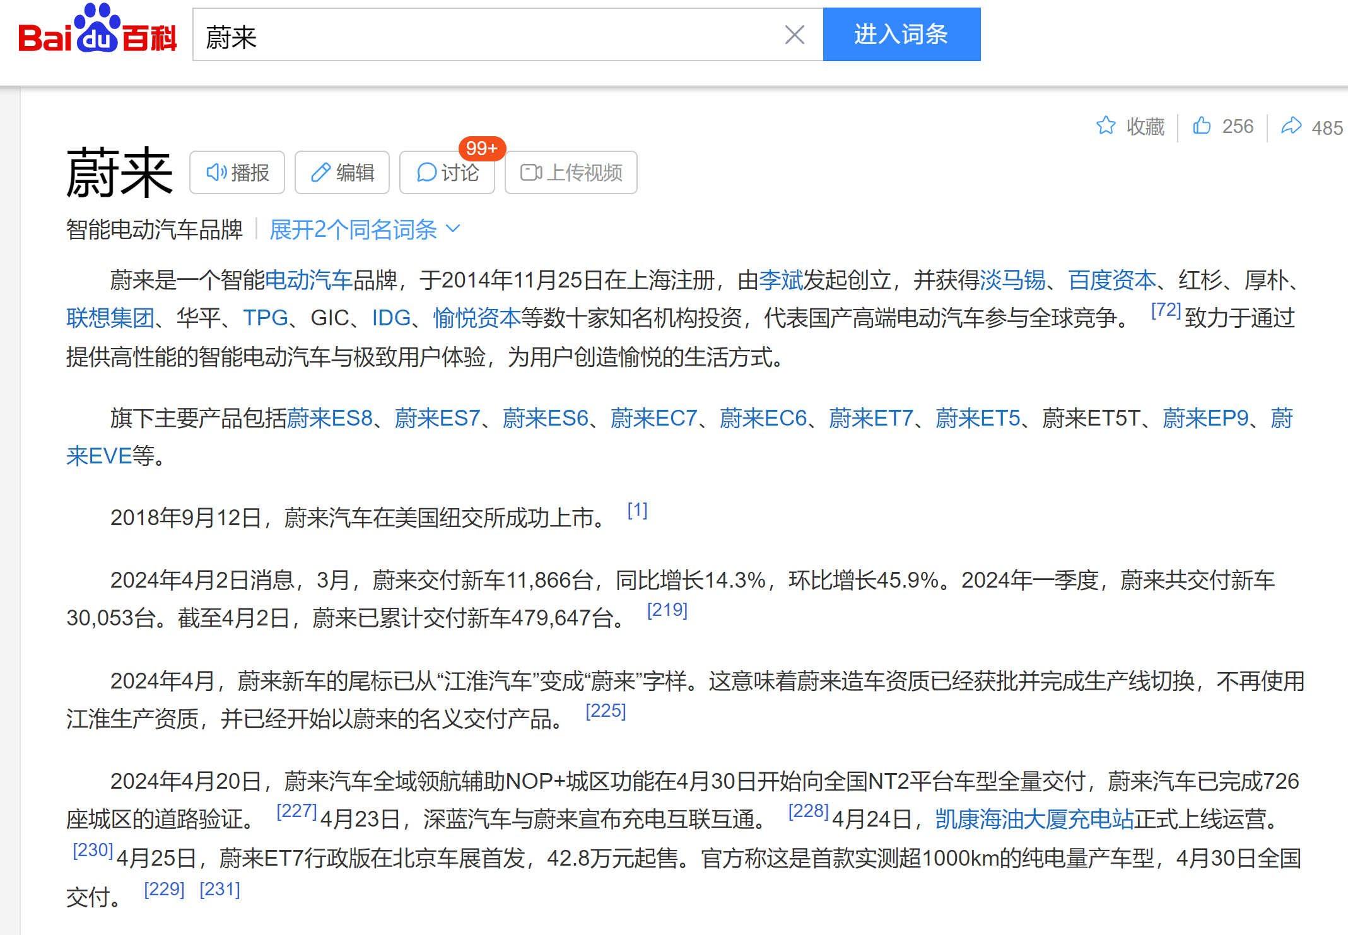Click reference [225]
Screen dimensions: 1348x935
pyautogui.click(x=606, y=711)
